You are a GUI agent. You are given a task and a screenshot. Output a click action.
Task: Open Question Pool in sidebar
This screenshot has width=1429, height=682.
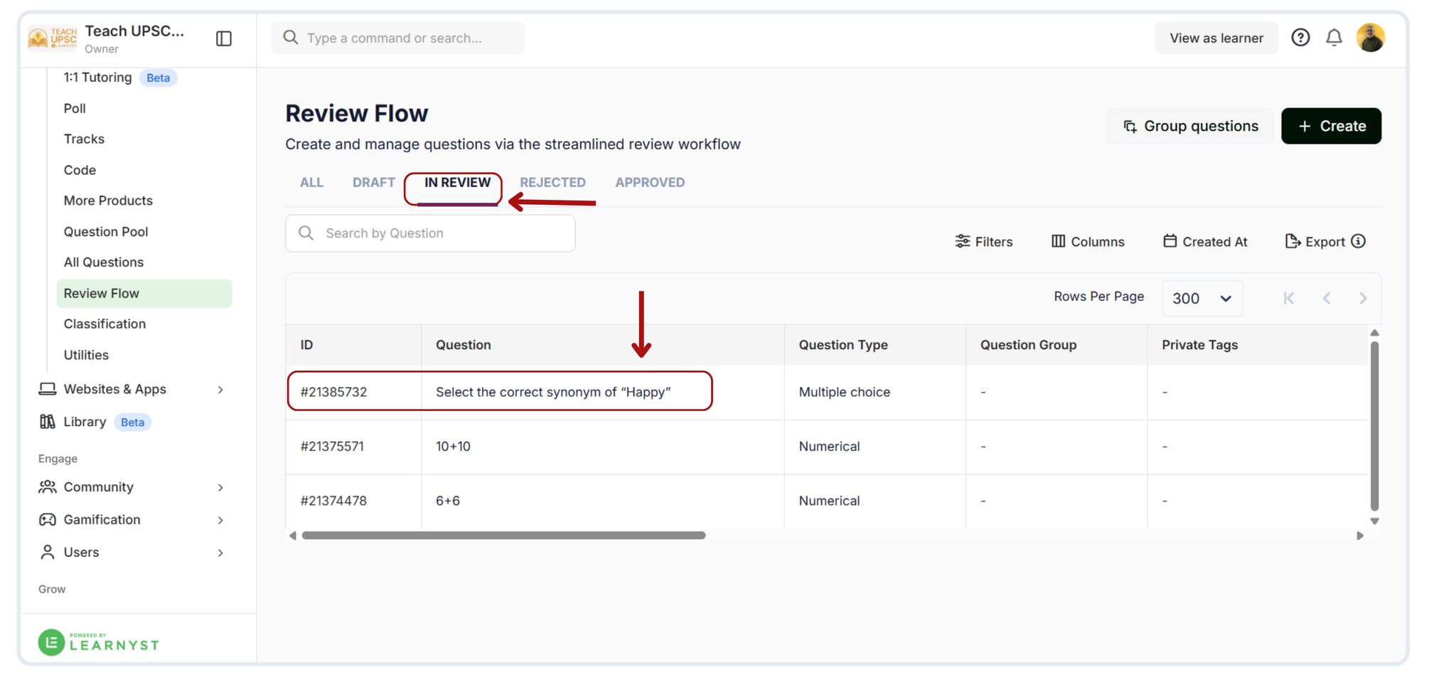[x=106, y=232]
